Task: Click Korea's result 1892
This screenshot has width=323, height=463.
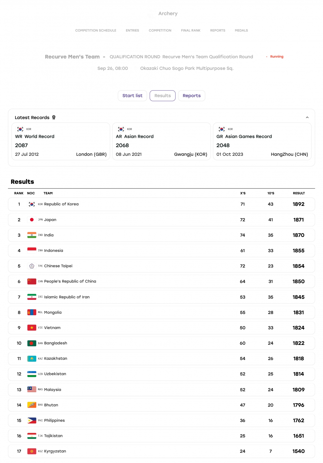Action: pos(299,204)
